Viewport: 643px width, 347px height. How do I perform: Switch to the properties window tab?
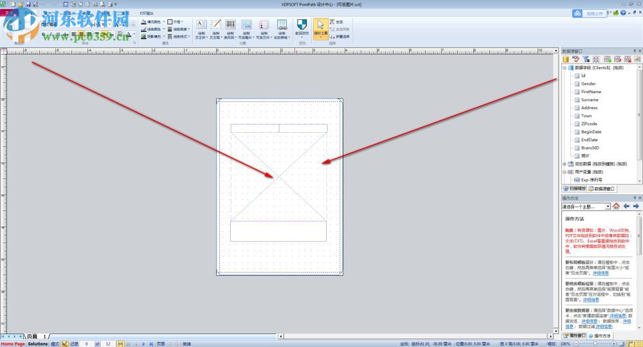pos(574,335)
